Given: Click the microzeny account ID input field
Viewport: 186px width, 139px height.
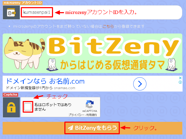Looking at the screenshot, I should [101, 12].
